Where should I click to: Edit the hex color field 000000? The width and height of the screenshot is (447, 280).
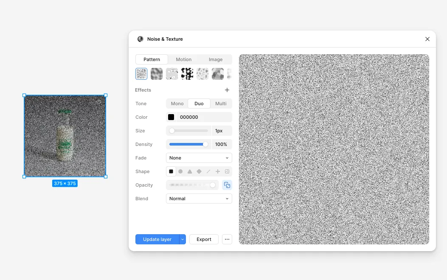204,117
